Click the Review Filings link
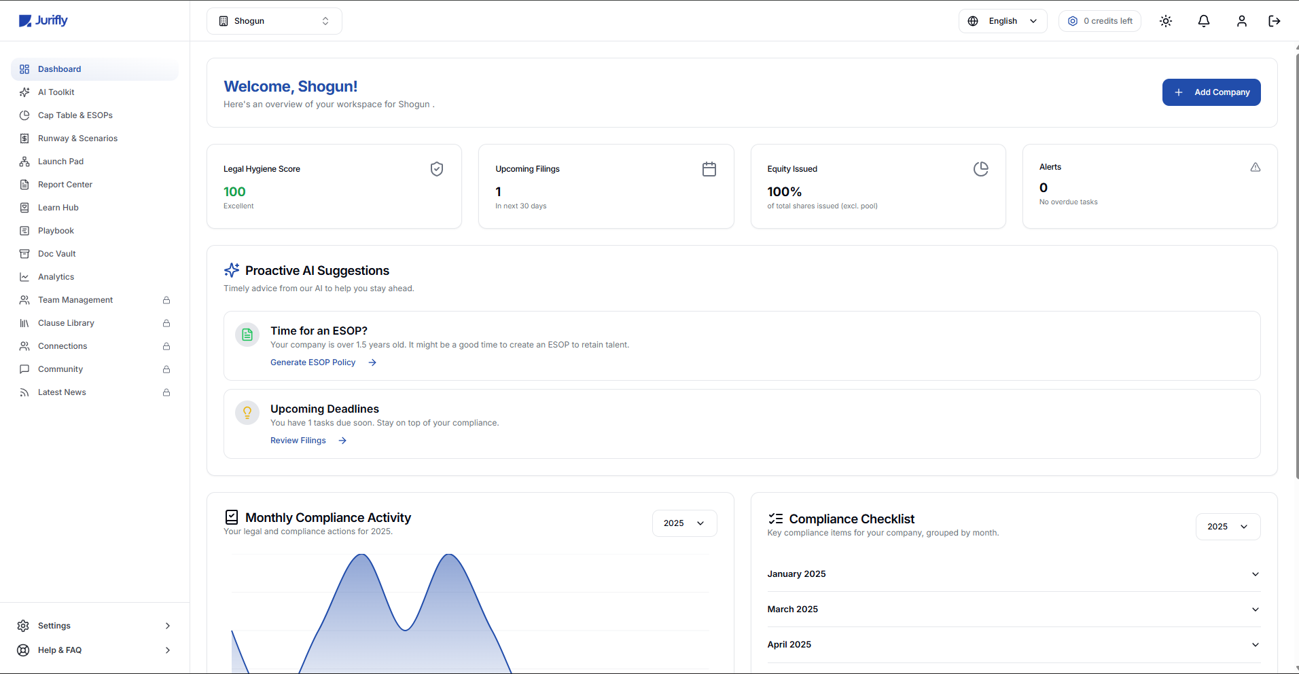The image size is (1299, 674). pyautogui.click(x=298, y=441)
